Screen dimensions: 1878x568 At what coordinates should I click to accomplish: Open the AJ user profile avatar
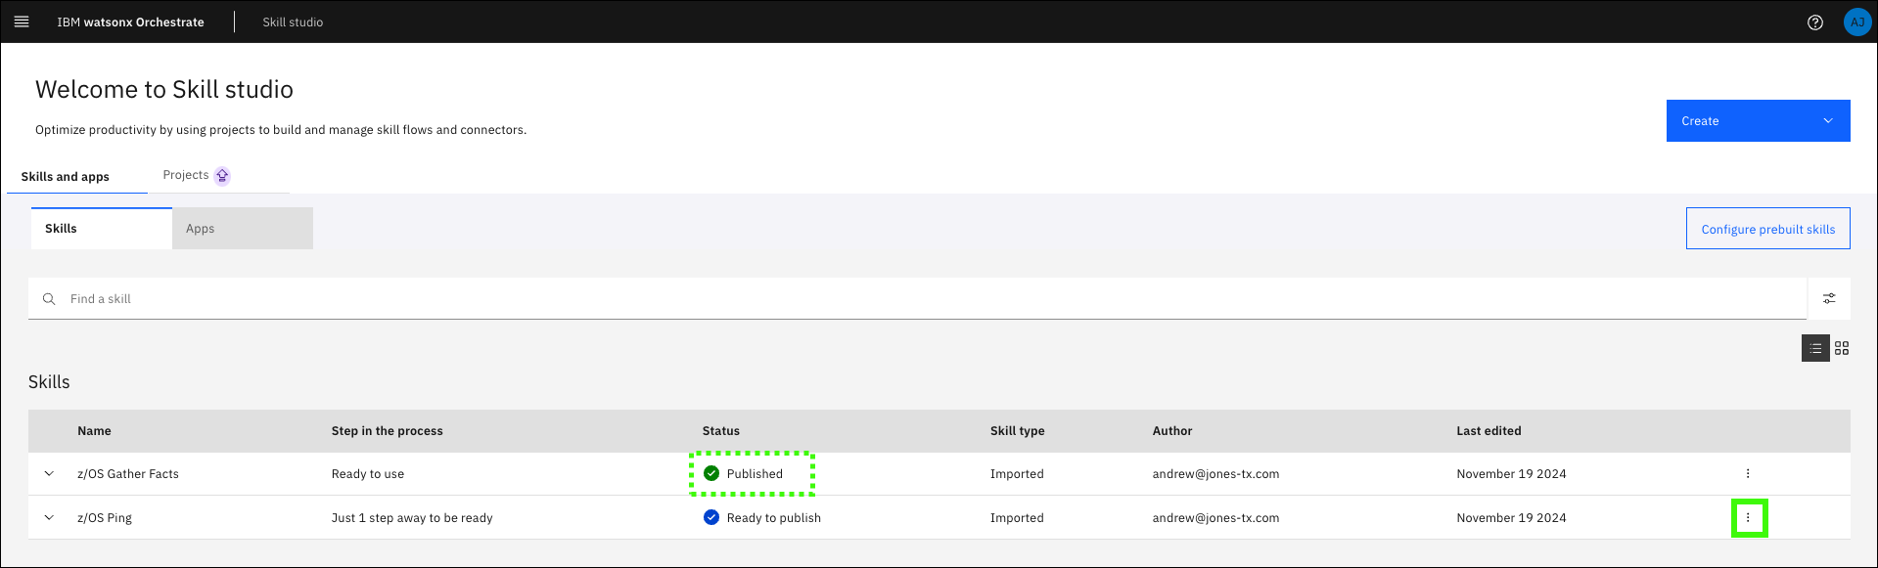[x=1856, y=22]
